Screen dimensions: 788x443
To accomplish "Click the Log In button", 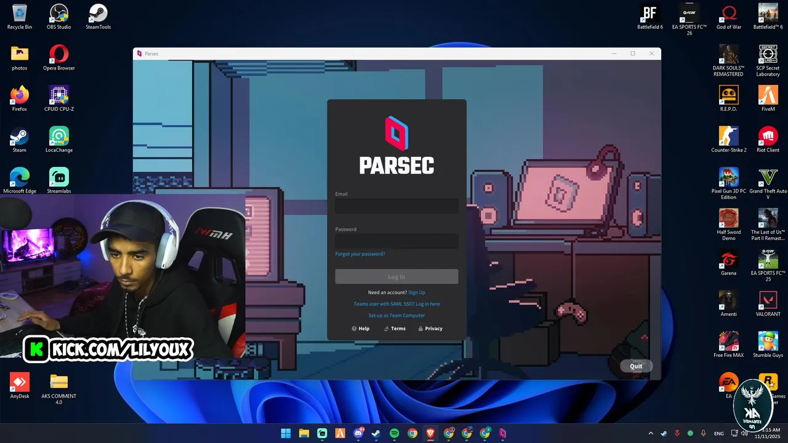I will click(x=396, y=277).
